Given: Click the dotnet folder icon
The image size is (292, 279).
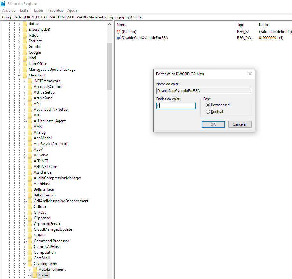Looking at the screenshot, I should coord(24,24).
